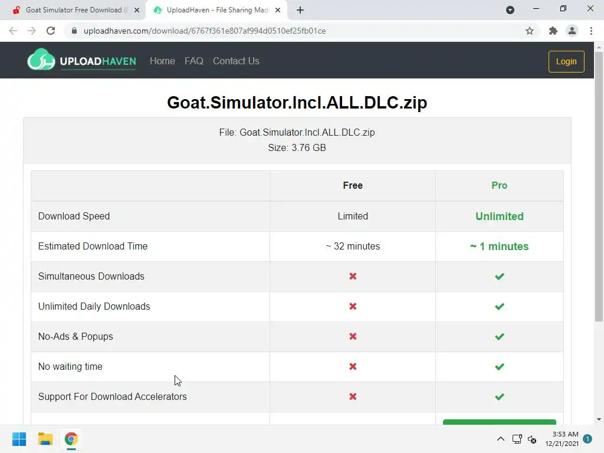Click the 'Pro' column header
This screenshot has width=604, height=453.
(x=499, y=185)
